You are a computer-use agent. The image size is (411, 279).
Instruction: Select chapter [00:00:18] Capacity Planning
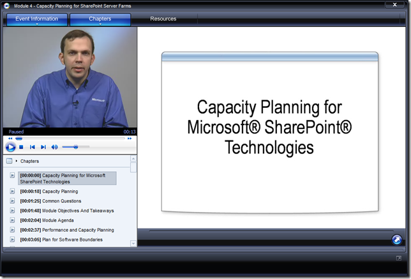(x=49, y=192)
